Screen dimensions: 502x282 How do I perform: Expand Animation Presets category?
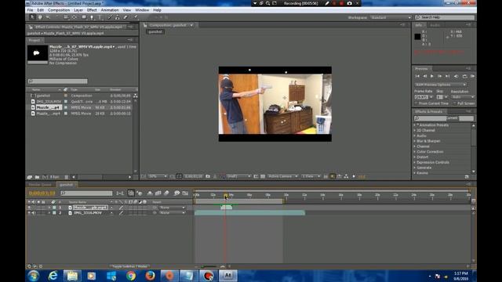pos(415,125)
